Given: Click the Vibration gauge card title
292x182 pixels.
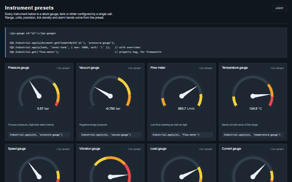Looking at the screenshot, I should click(x=89, y=149).
